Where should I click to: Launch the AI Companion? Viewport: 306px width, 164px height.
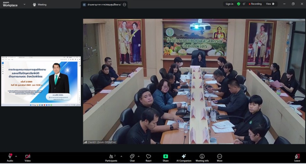[x=184, y=157]
